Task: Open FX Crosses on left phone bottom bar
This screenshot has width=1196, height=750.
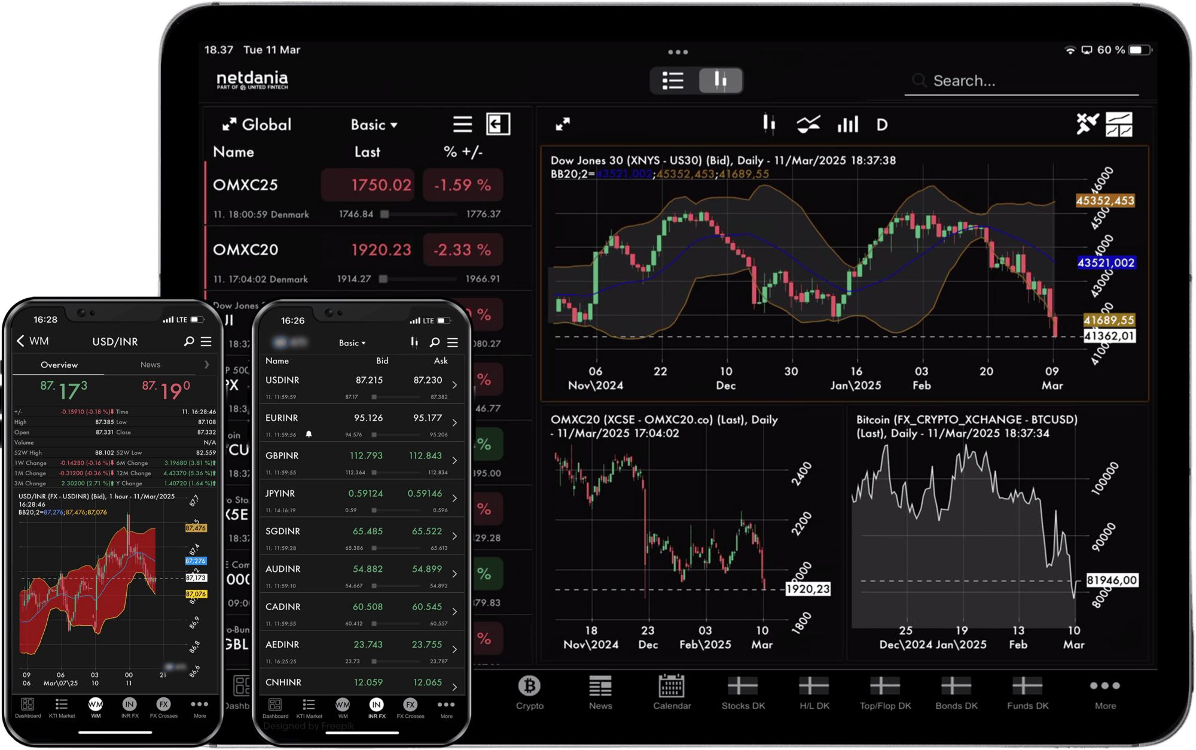Action: pos(164,708)
